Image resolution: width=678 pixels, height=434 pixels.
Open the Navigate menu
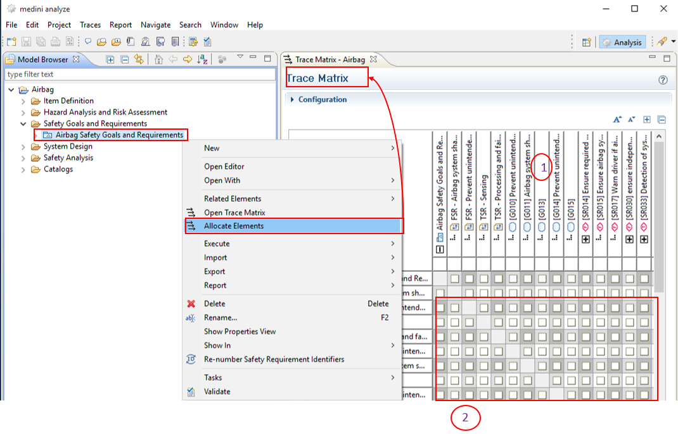click(155, 25)
